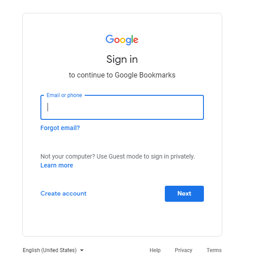The image size is (271, 261).
Task: Focus the Email or phone field
Action: point(122,107)
